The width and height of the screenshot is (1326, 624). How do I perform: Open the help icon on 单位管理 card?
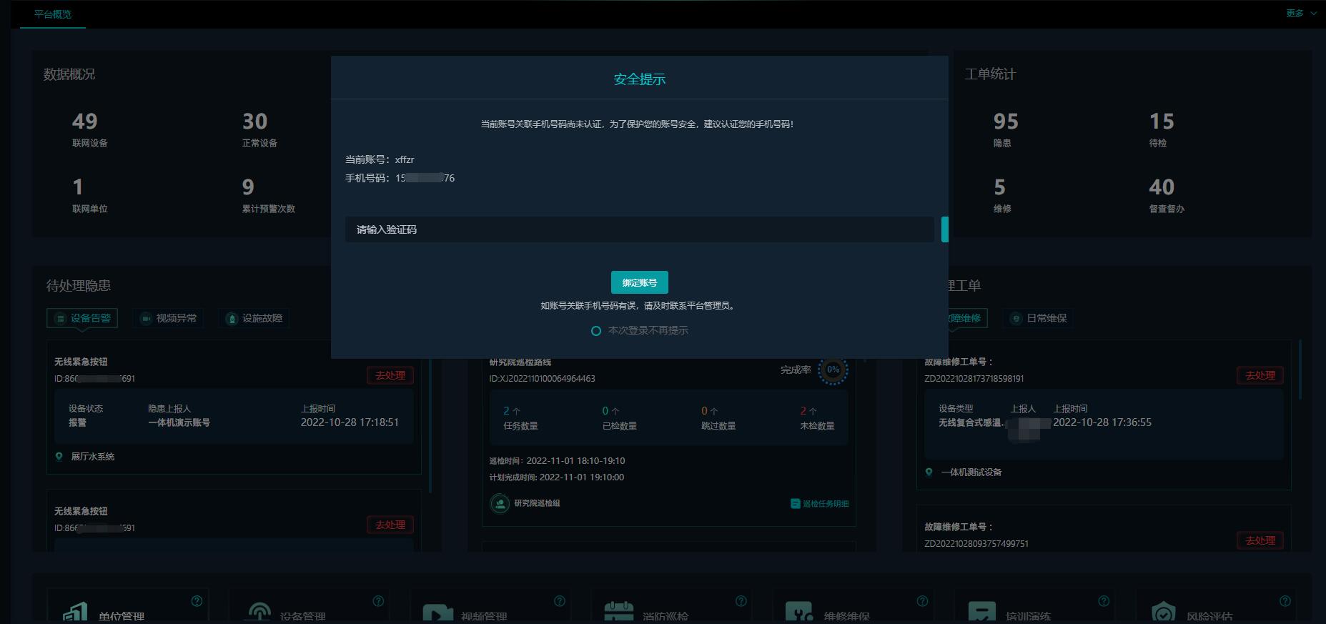click(197, 601)
